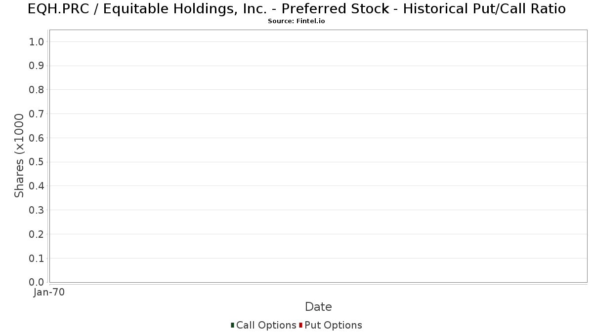Click the red Put Options legend swatch
The image size is (593, 333).
[x=300, y=325]
